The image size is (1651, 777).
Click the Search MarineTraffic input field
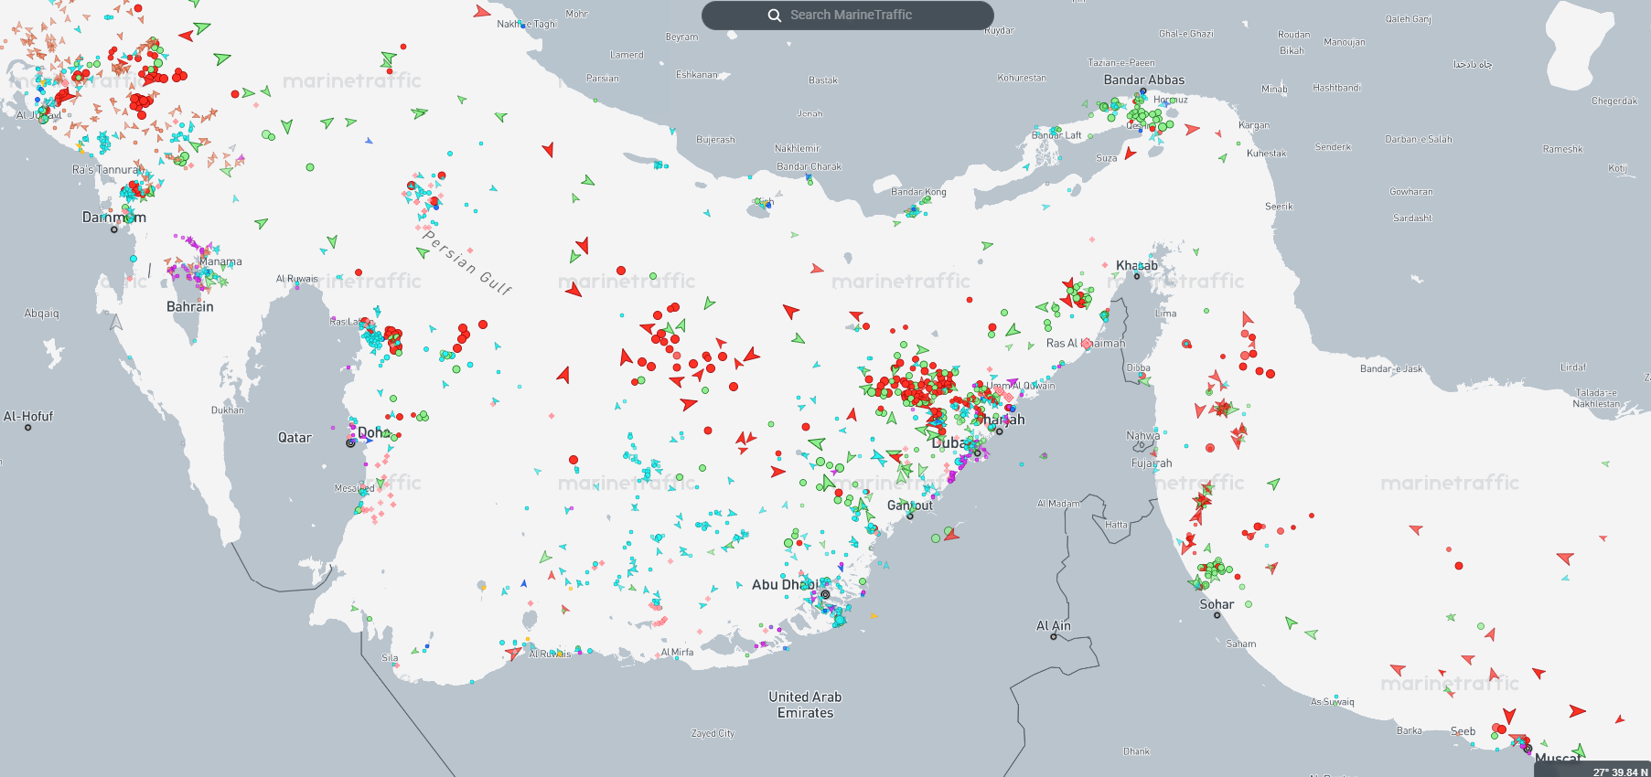[848, 15]
